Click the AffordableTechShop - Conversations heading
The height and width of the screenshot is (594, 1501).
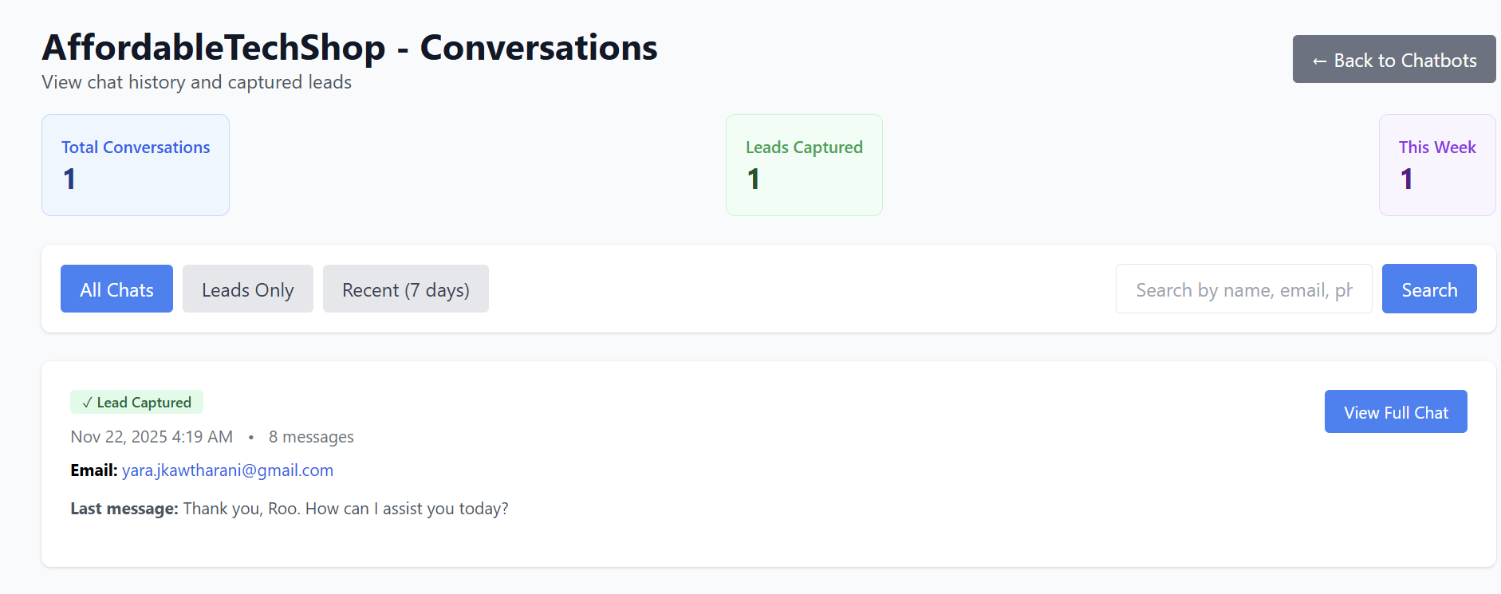point(349,48)
